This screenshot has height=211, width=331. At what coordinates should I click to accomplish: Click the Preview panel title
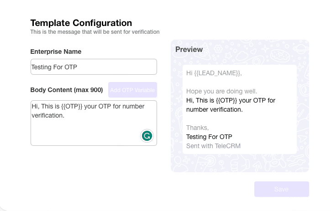pyautogui.click(x=189, y=49)
